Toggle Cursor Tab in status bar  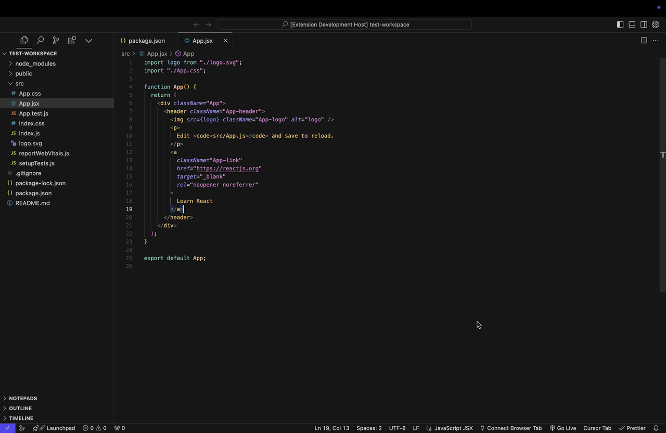597,428
